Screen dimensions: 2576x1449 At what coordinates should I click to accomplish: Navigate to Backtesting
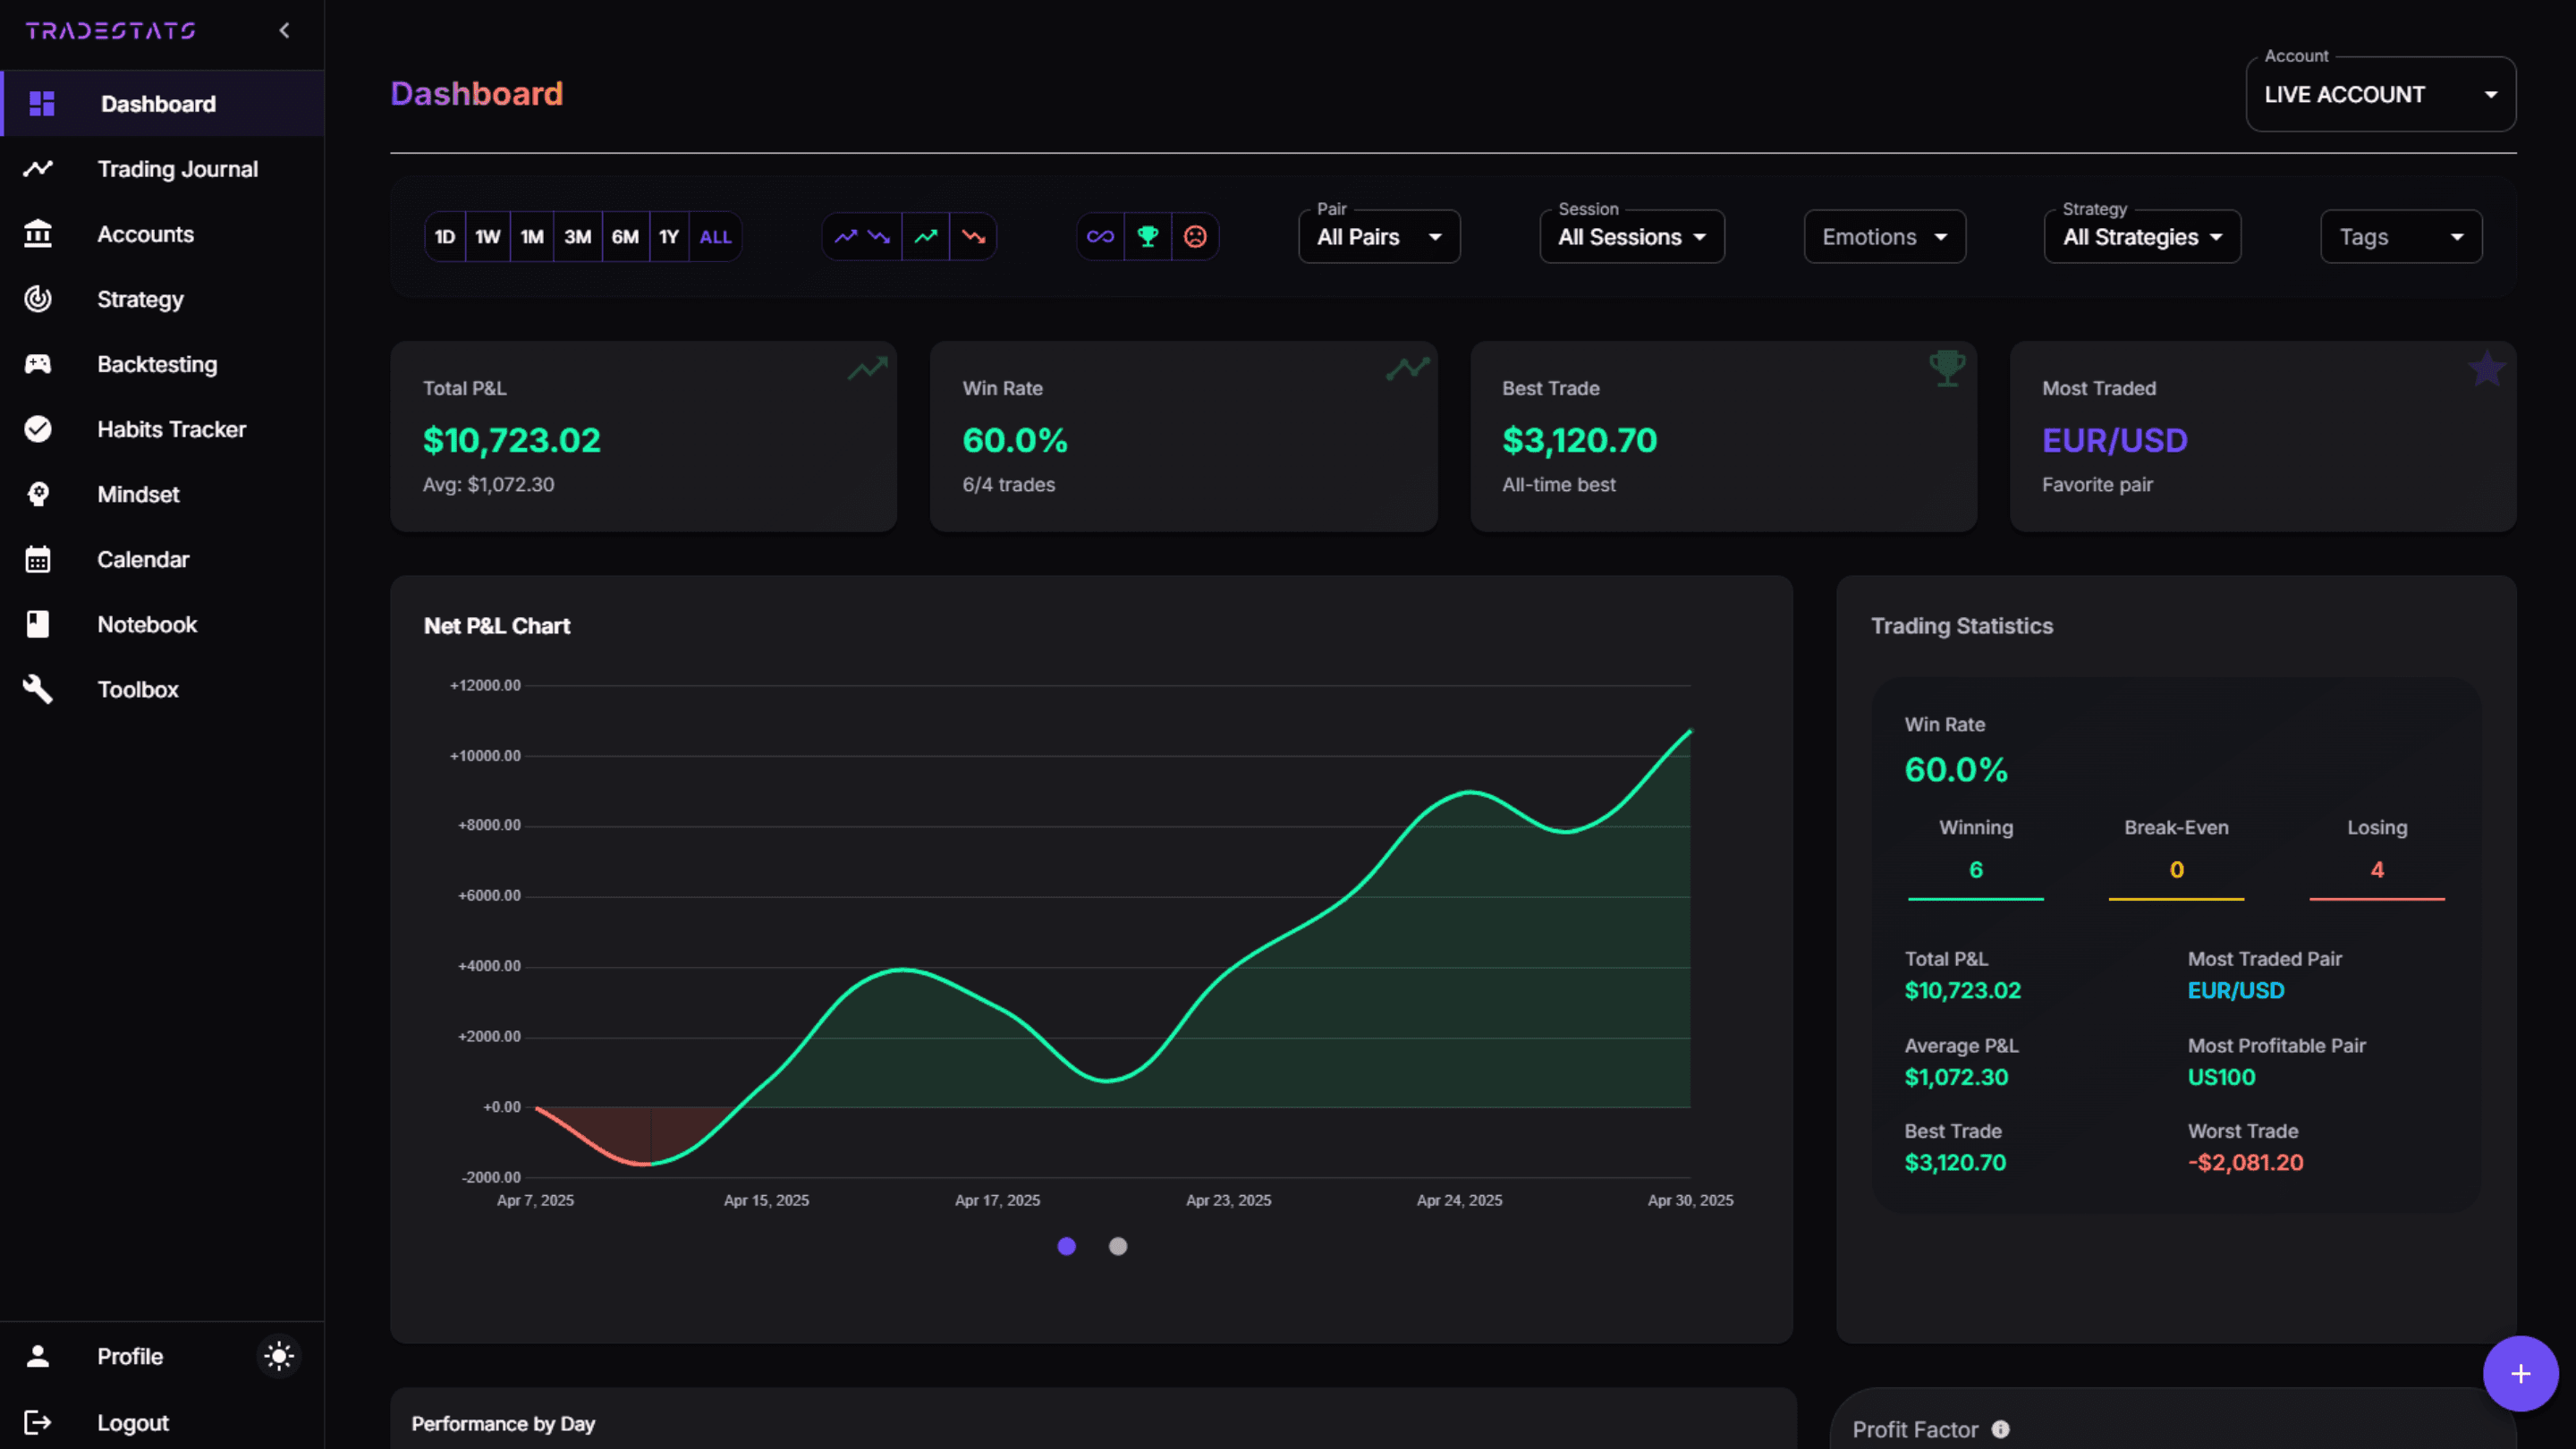pos(163,364)
